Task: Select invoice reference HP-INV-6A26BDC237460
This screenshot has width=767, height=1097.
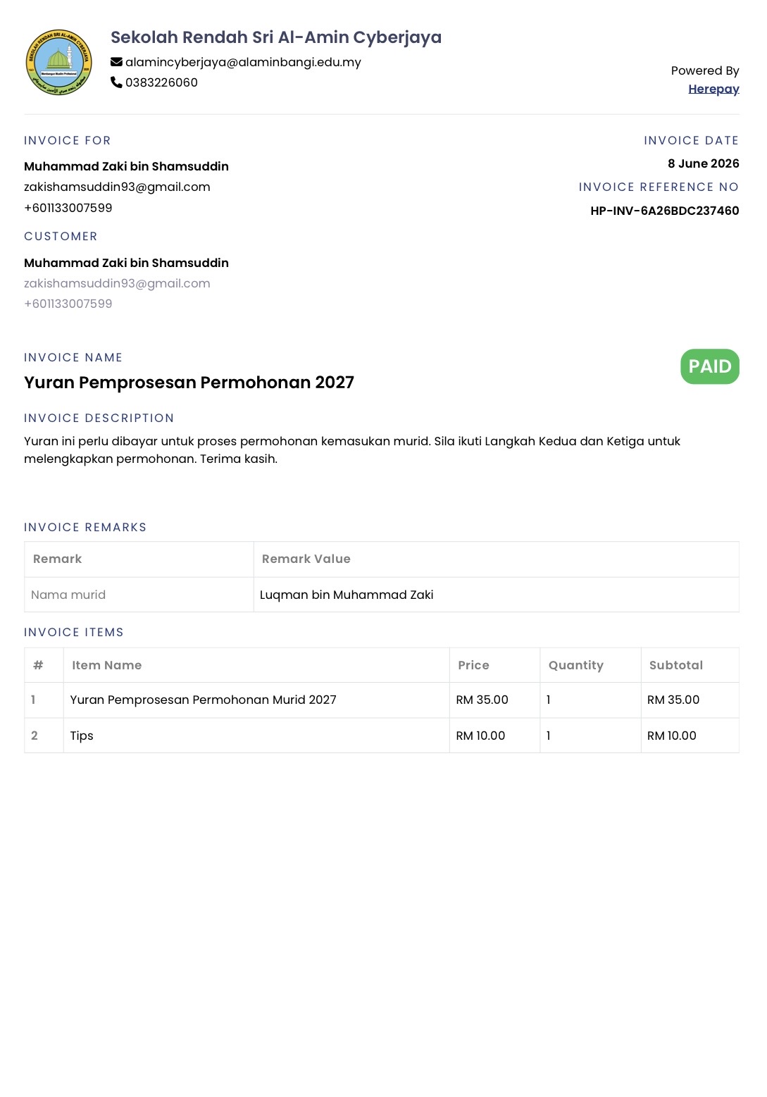Action: [664, 211]
